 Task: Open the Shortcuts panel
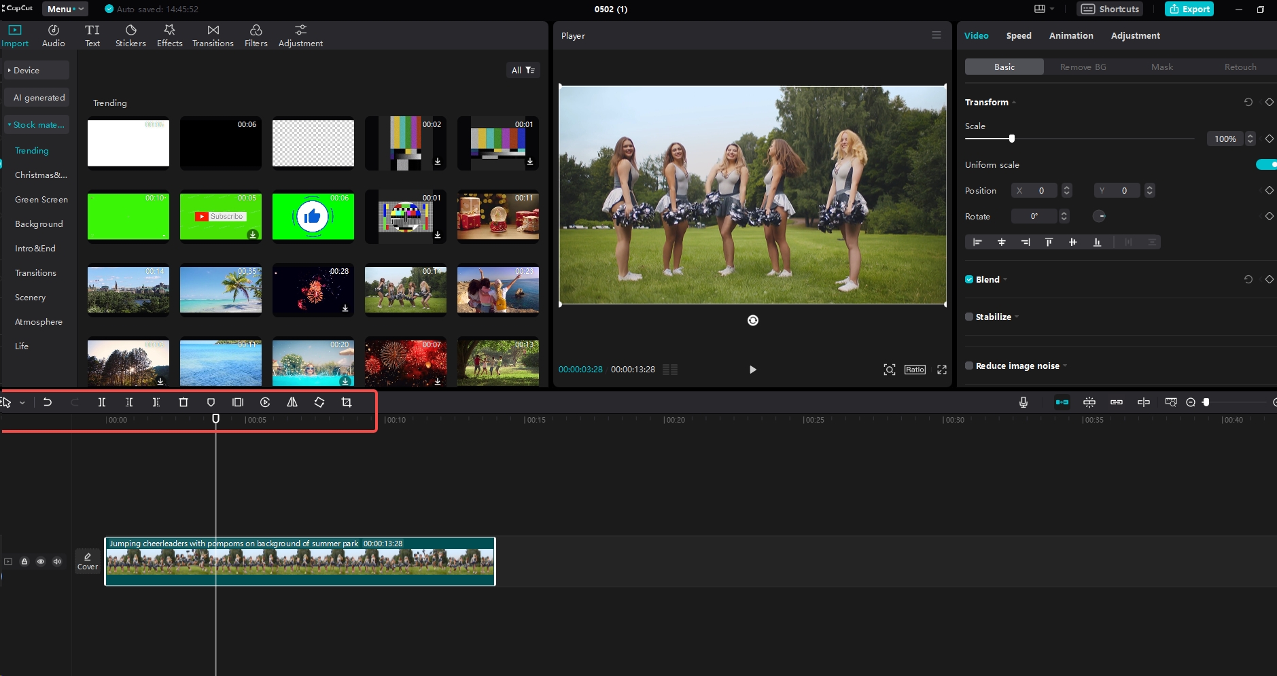[1109, 9]
